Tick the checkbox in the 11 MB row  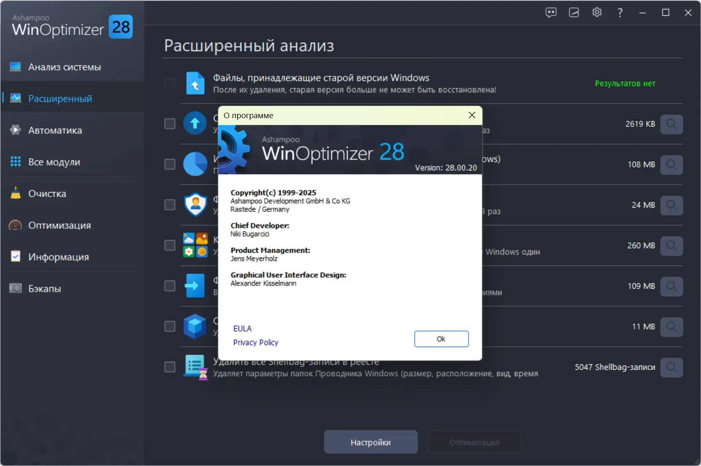170,326
